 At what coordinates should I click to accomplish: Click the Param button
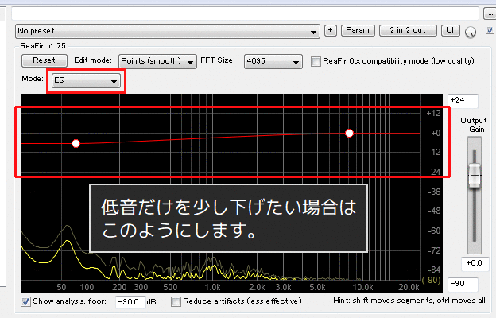click(357, 30)
